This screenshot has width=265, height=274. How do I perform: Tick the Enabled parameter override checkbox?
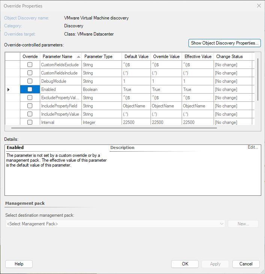tap(30, 89)
